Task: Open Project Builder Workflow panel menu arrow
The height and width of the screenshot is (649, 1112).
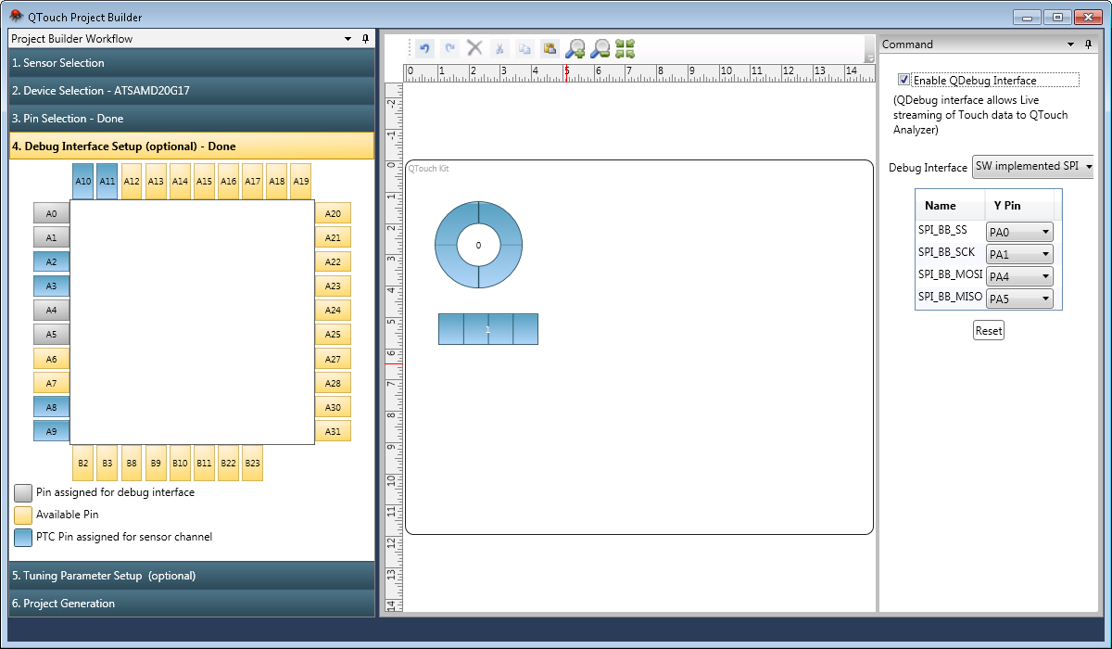Action: pos(348,39)
